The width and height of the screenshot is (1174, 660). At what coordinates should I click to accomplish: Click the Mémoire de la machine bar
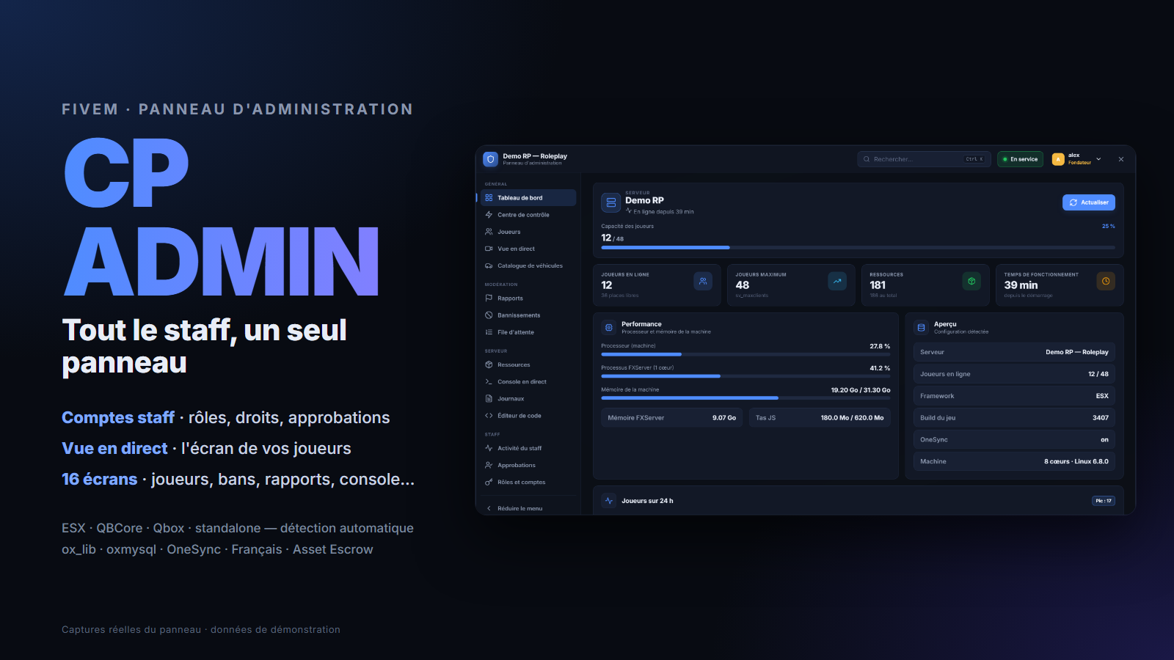pyautogui.click(x=745, y=398)
